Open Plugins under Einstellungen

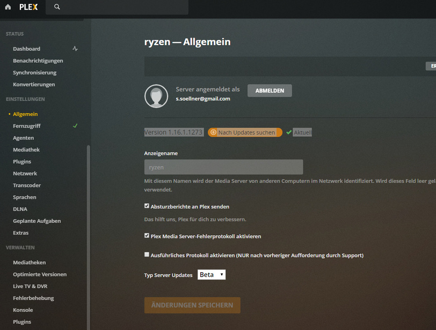coord(22,161)
